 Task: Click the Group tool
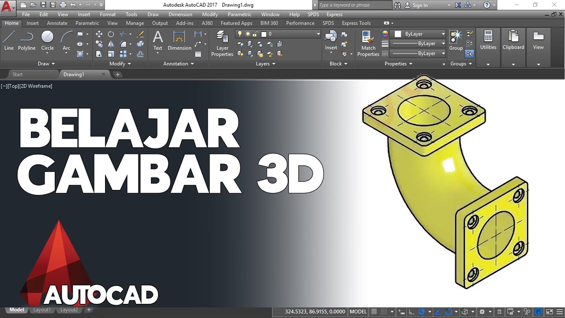click(x=456, y=41)
